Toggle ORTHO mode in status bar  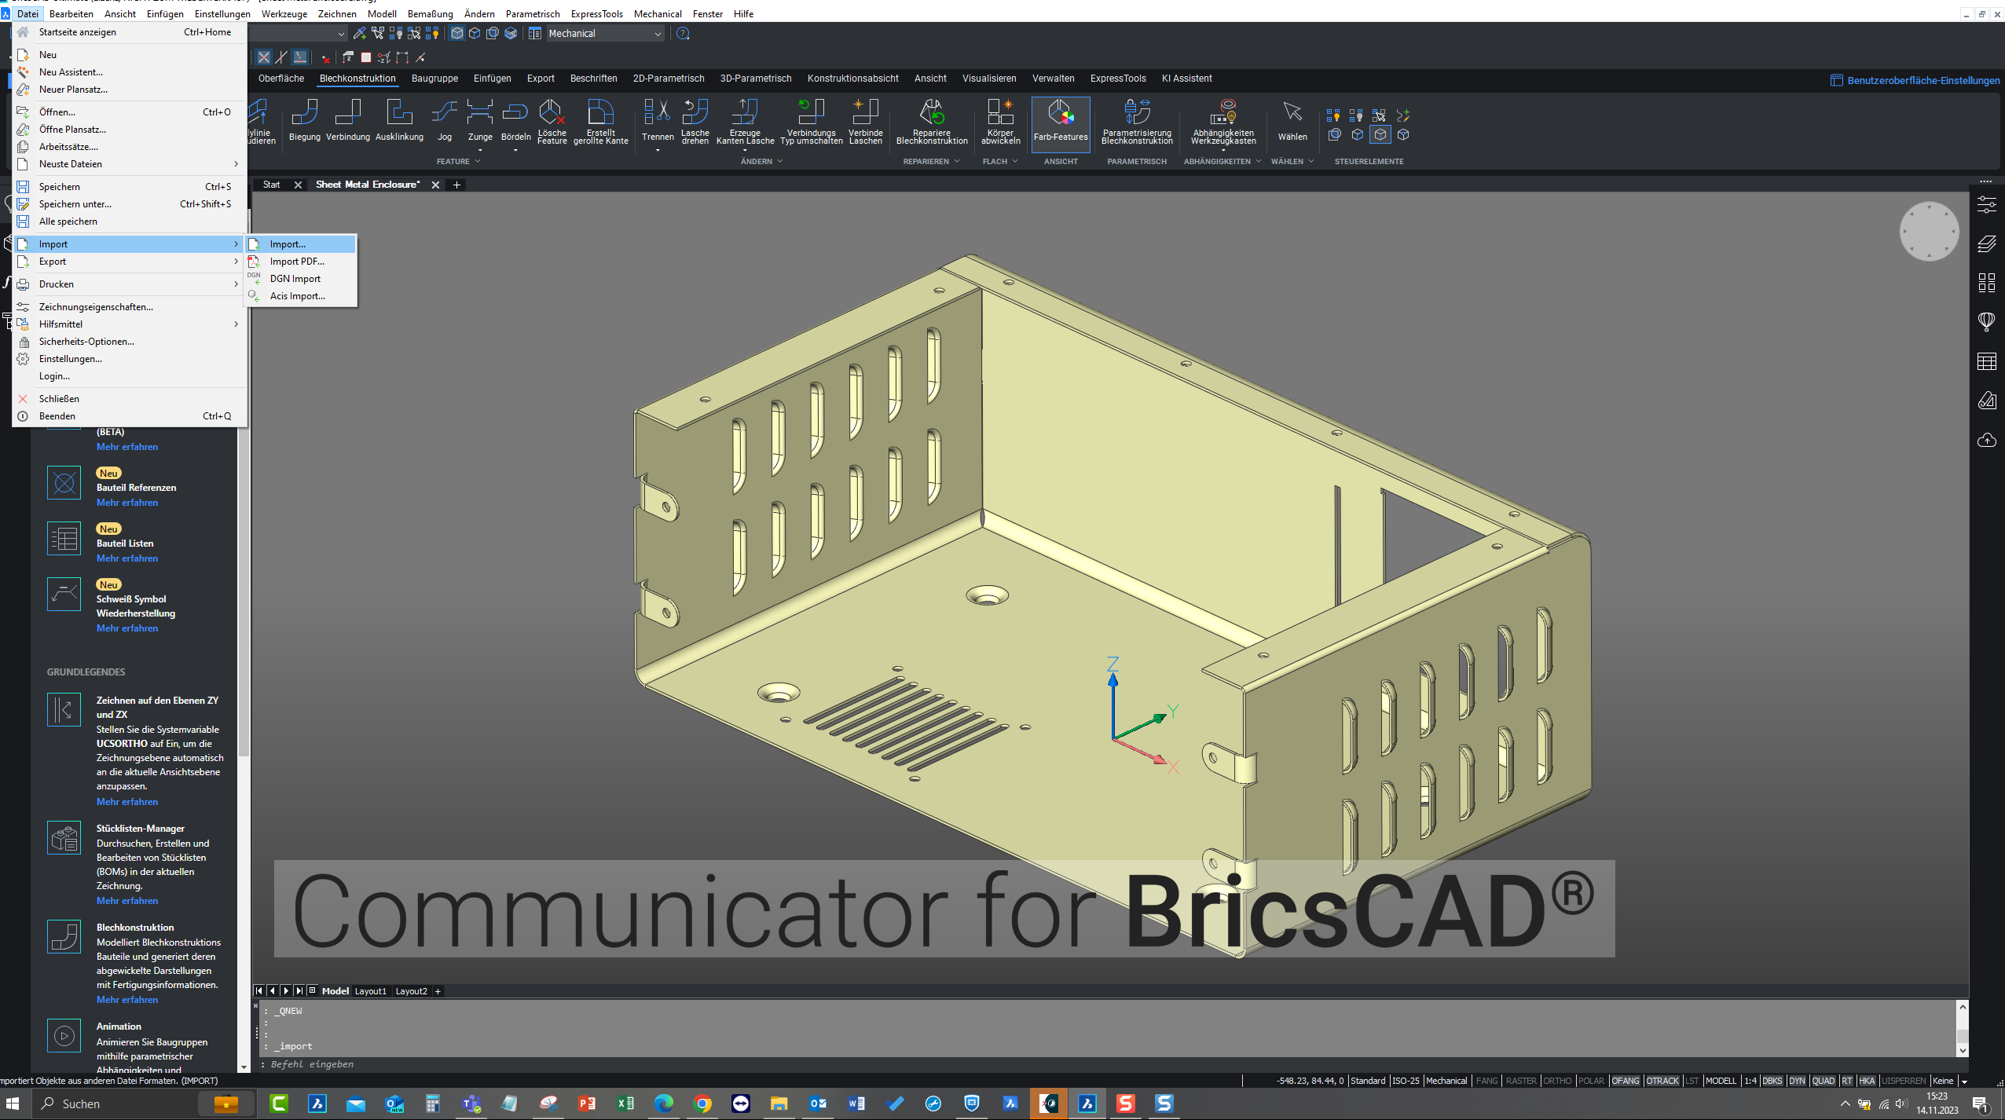pos(1556,1081)
